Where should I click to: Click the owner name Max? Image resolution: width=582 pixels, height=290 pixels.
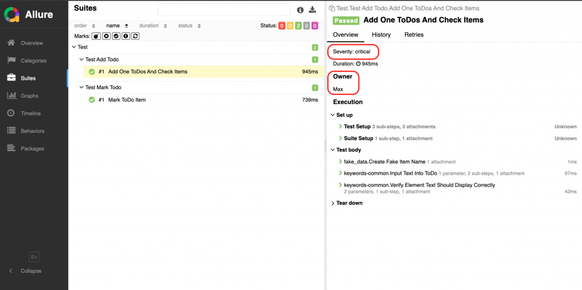[x=338, y=89]
